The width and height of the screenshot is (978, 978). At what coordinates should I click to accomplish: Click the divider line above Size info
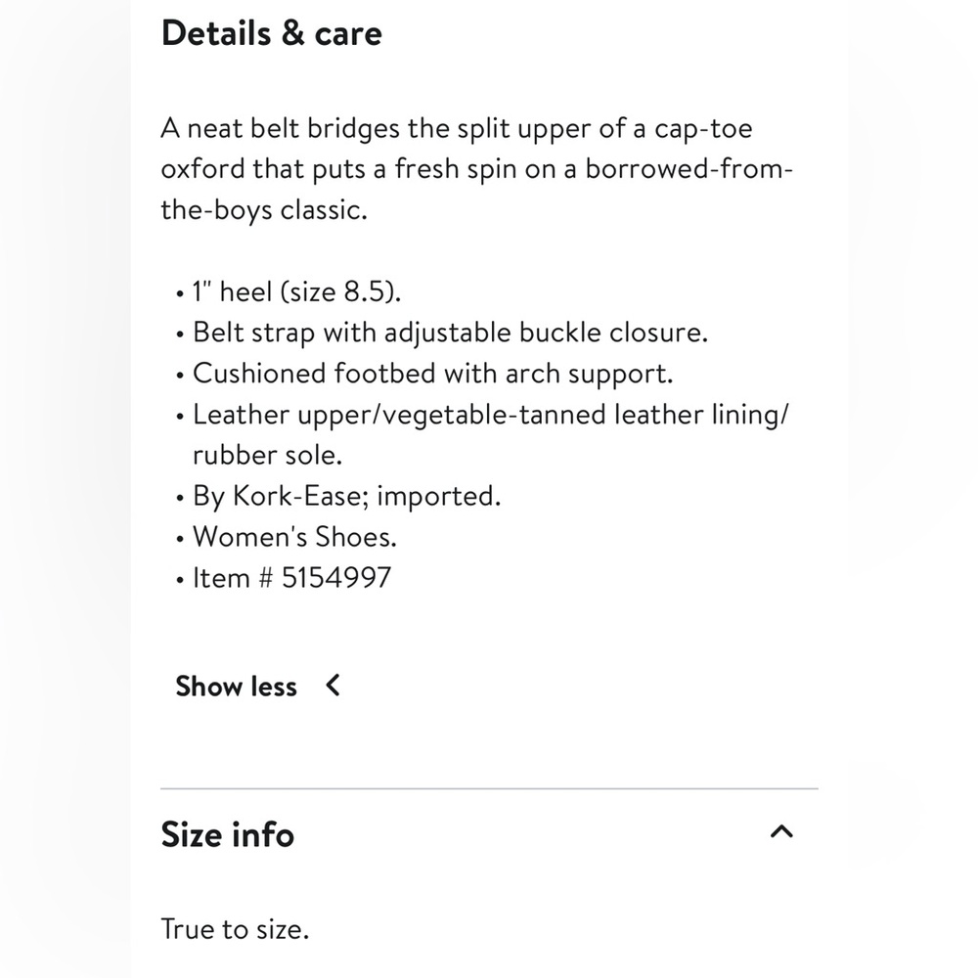pos(490,788)
